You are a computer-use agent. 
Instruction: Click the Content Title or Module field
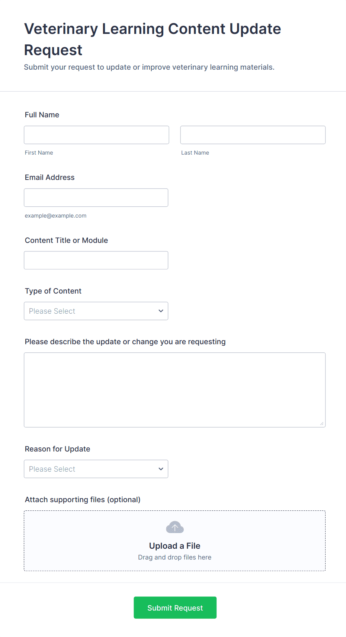96,260
